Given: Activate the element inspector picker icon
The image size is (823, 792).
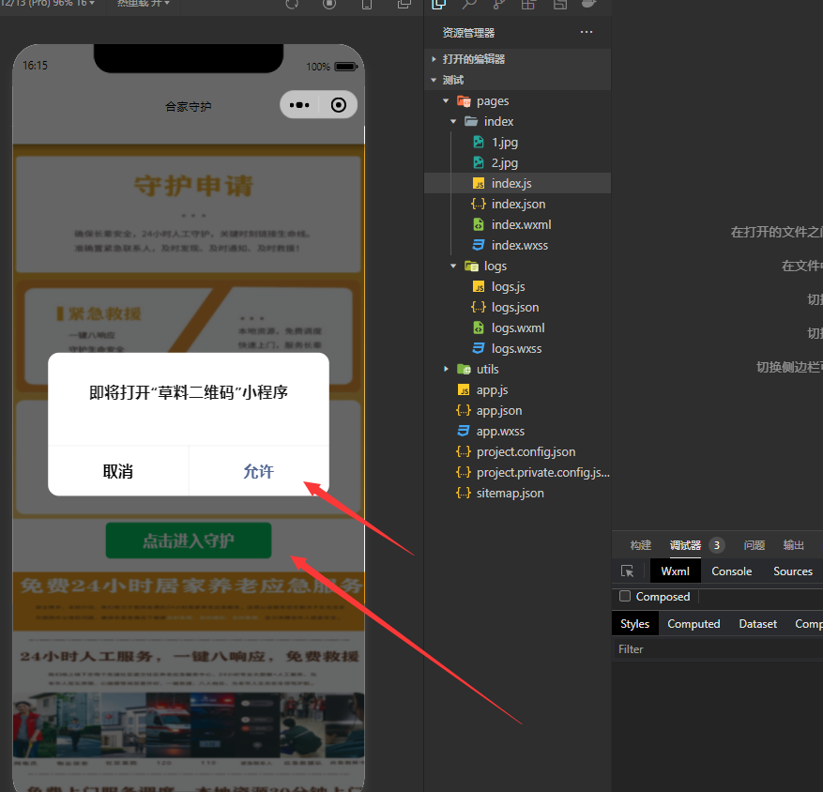Looking at the screenshot, I should tap(628, 571).
